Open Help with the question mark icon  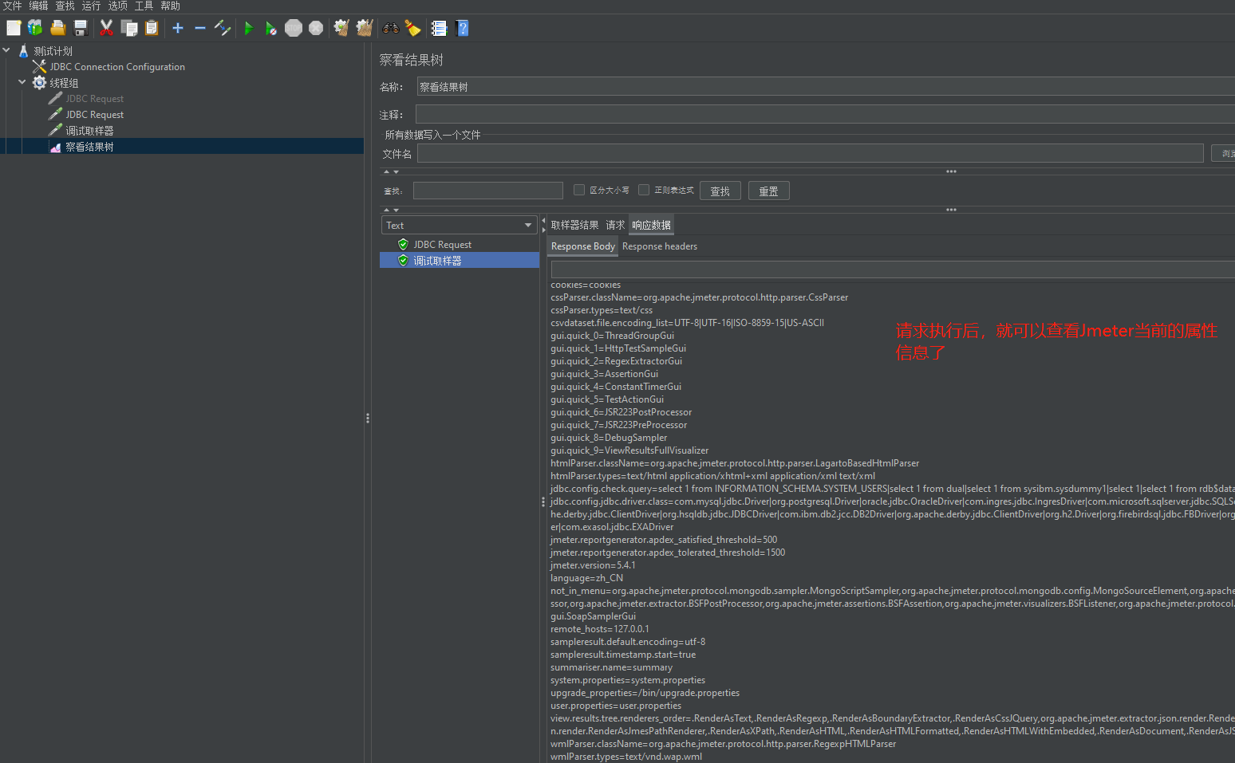[462, 28]
